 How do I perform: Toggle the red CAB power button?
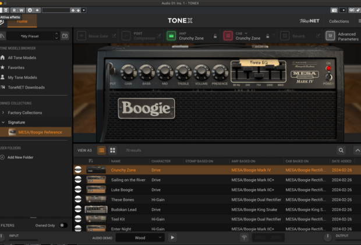coord(228,36)
